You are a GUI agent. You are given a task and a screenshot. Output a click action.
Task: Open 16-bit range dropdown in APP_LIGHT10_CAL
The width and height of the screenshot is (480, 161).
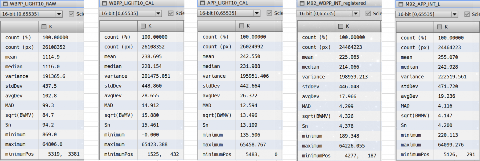229,13
